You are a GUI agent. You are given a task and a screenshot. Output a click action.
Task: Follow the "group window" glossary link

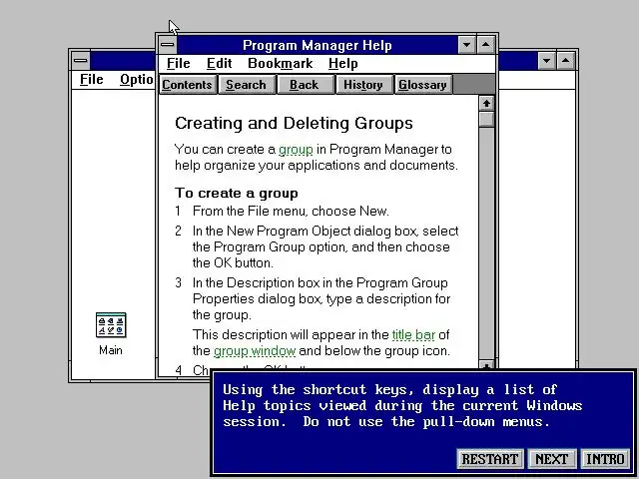click(x=255, y=350)
